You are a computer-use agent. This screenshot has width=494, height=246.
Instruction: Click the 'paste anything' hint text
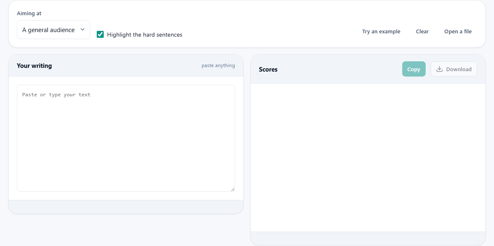(218, 65)
